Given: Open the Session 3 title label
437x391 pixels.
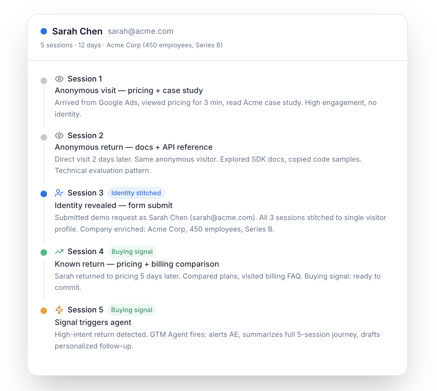Looking at the screenshot, I should pyautogui.click(x=86, y=193).
